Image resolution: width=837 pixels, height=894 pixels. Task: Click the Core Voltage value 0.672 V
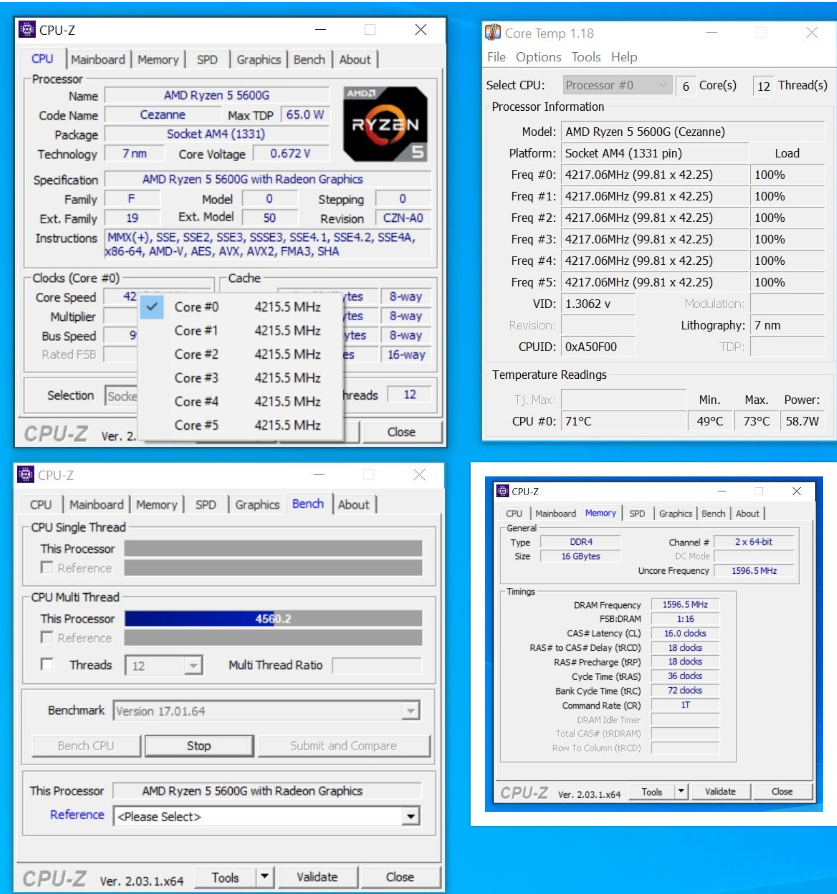[x=290, y=154]
